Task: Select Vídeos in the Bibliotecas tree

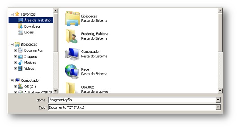Action: coord(29,68)
